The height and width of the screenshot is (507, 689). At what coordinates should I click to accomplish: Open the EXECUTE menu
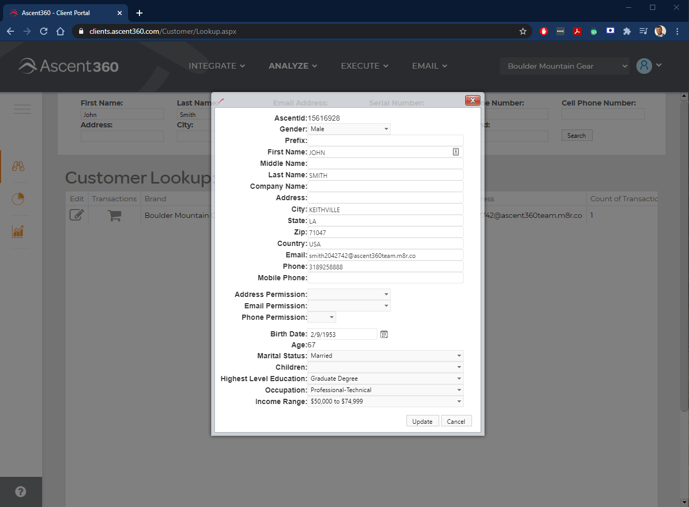365,66
